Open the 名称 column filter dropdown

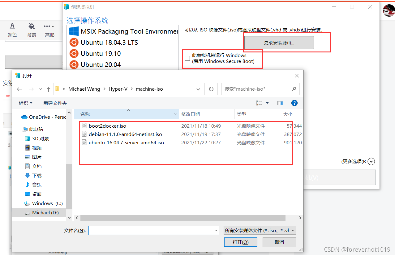pos(176,114)
